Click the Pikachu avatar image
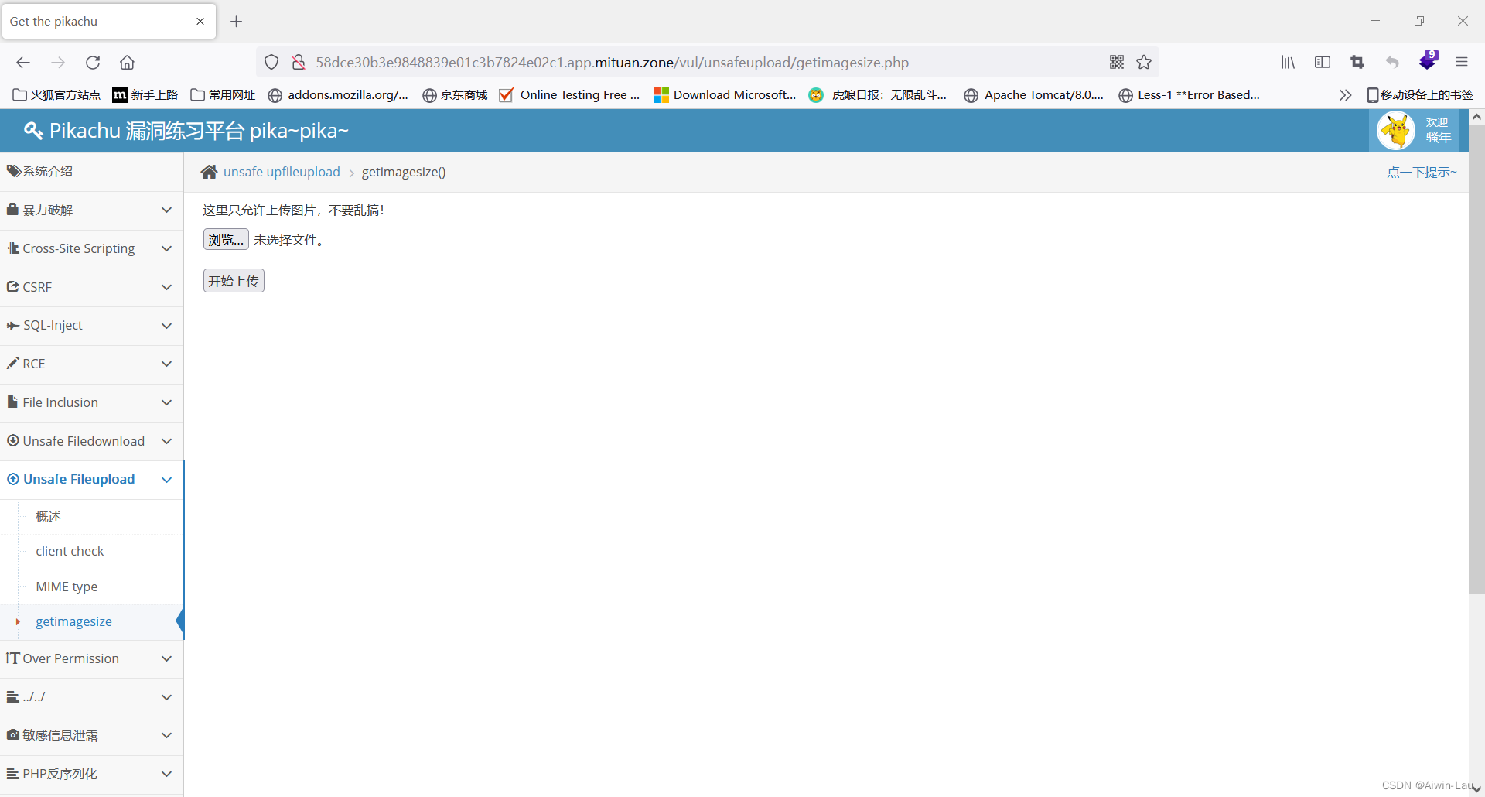This screenshot has width=1485, height=797. 1396,131
